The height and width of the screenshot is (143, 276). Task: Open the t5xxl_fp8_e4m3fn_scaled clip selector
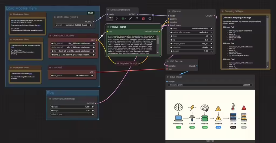tap(73, 51)
